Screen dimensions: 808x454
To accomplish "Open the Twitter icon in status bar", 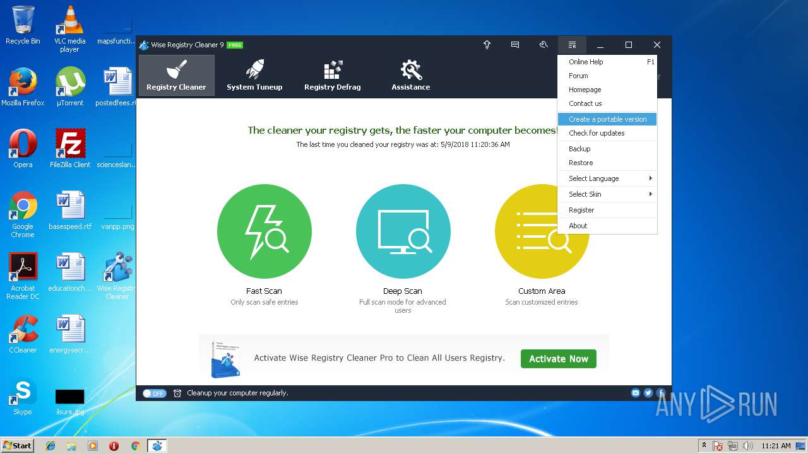I will tap(648, 393).
